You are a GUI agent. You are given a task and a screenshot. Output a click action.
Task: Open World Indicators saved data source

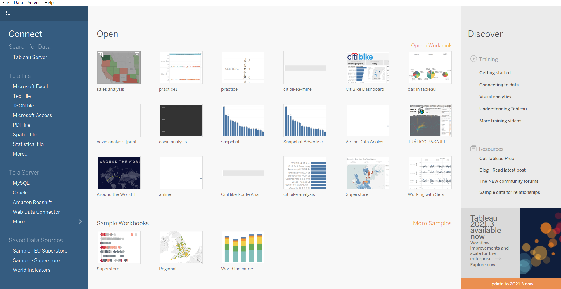pyautogui.click(x=32, y=270)
